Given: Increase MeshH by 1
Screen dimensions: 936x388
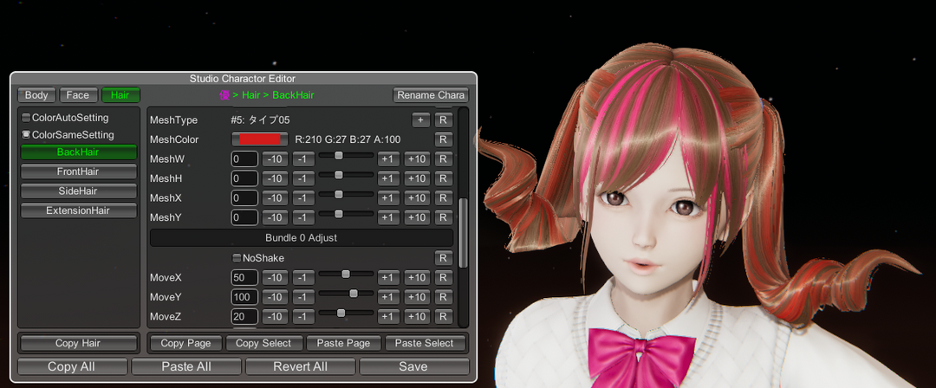Looking at the screenshot, I should pos(388,178).
